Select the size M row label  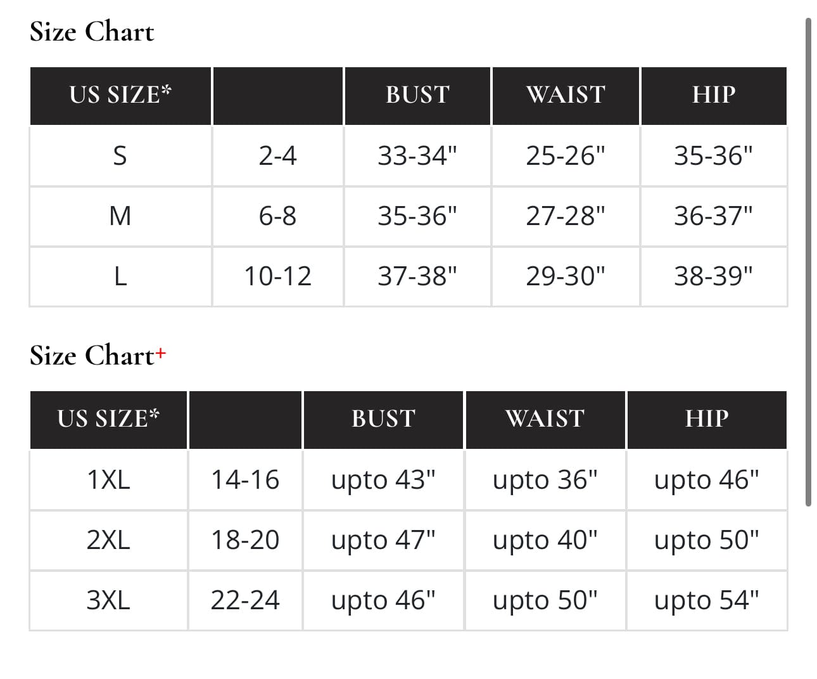point(120,216)
